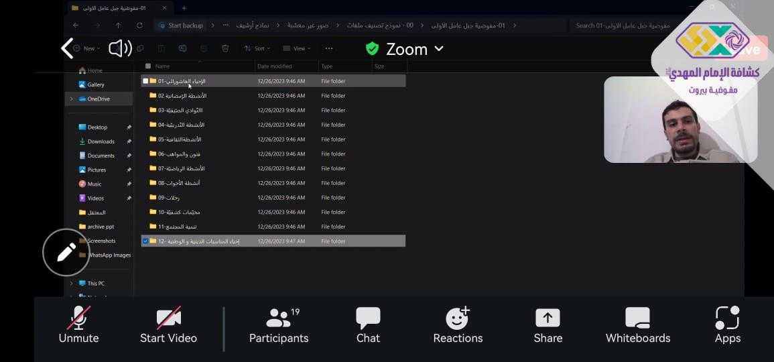Tap the Share screen icon
Screen dimensions: 774x362
(547, 324)
